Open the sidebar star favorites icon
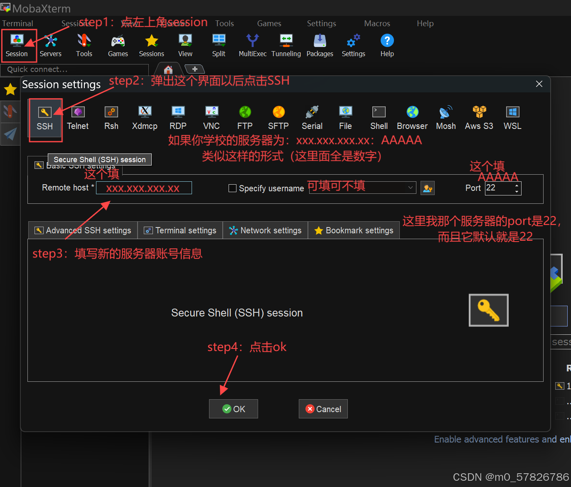Screen dimensions: 571x487 [x=10, y=89]
